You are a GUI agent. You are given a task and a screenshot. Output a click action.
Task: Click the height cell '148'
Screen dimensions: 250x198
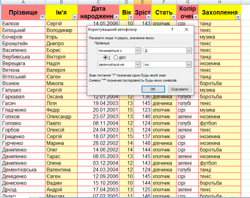point(143,143)
